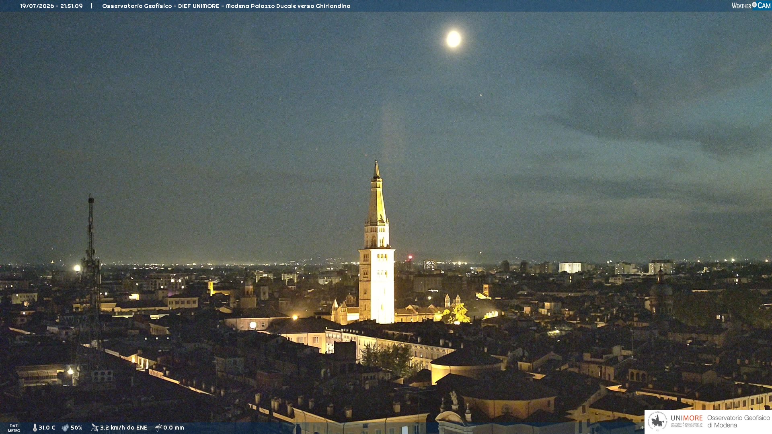Click the humidity value 56%

coord(76,428)
